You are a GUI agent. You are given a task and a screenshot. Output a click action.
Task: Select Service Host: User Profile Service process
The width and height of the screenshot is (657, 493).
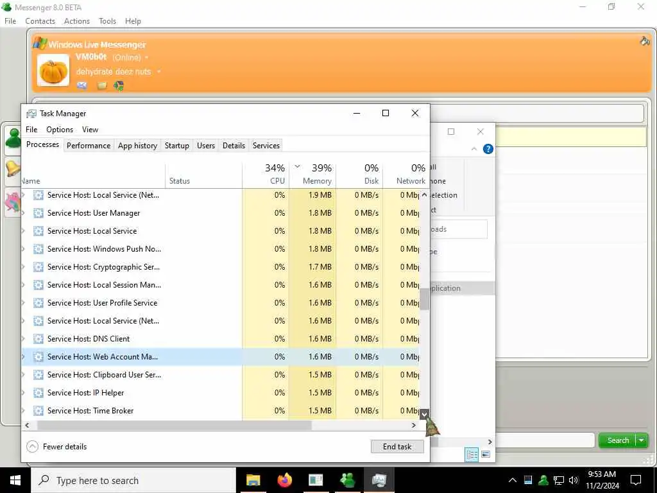pyautogui.click(x=221, y=303)
